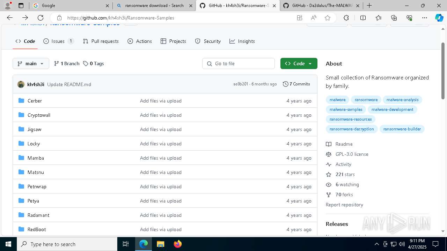Screen dimensions: 447x251
Task: Open the Insights tab
Action: pos(242,41)
